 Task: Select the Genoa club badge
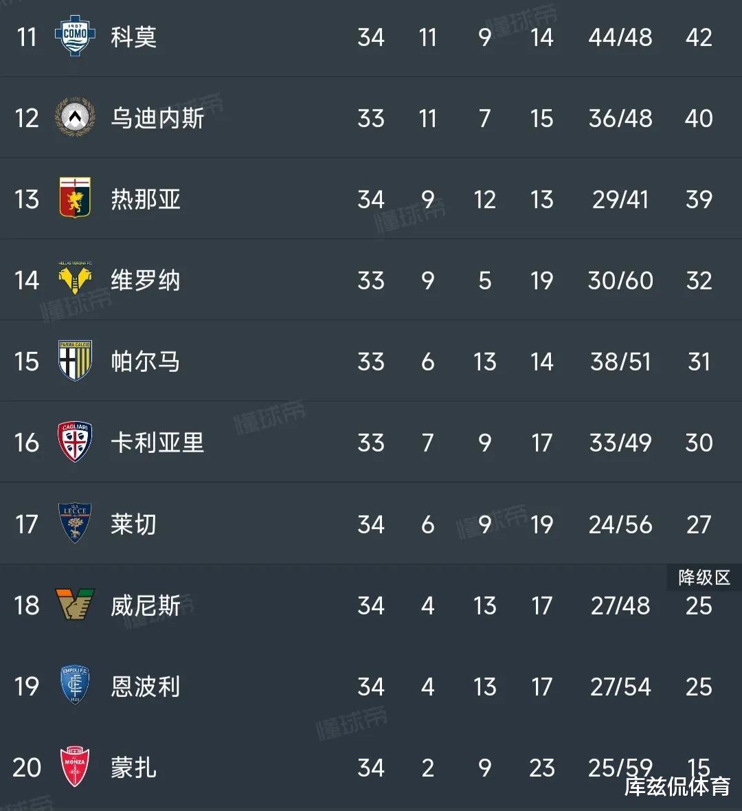tap(75, 197)
